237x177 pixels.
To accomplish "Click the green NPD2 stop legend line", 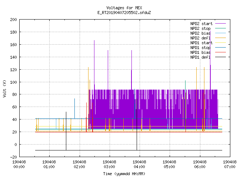I will 221,28.
